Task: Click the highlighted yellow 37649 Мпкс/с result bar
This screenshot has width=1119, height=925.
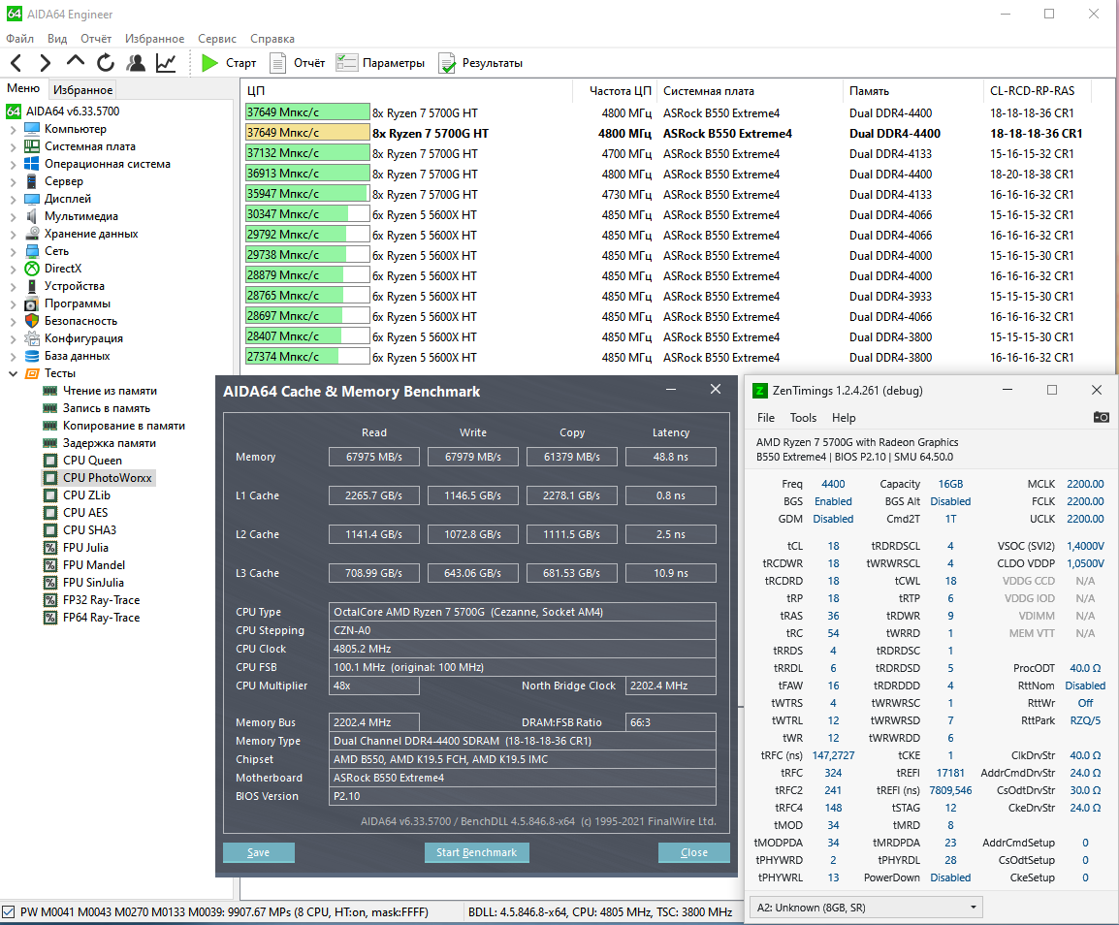Action: [x=307, y=133]
